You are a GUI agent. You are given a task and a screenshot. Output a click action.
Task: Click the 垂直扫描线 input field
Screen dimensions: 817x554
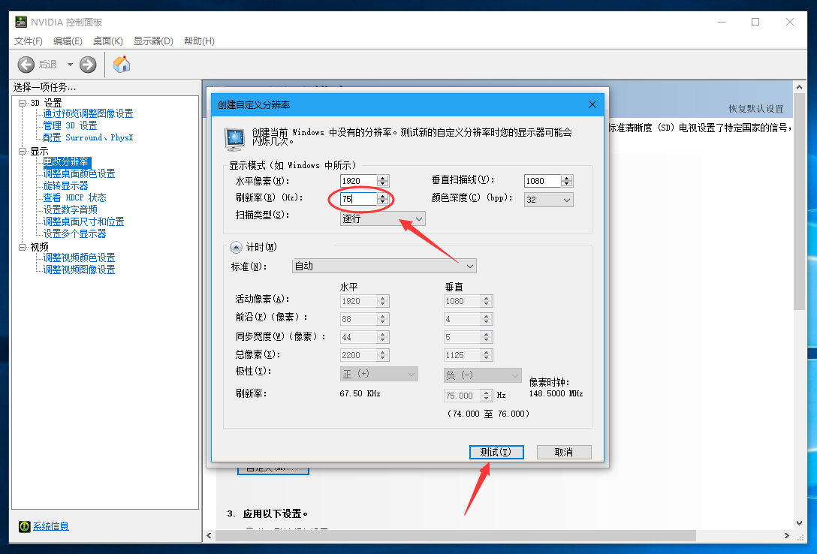(542, 181)
